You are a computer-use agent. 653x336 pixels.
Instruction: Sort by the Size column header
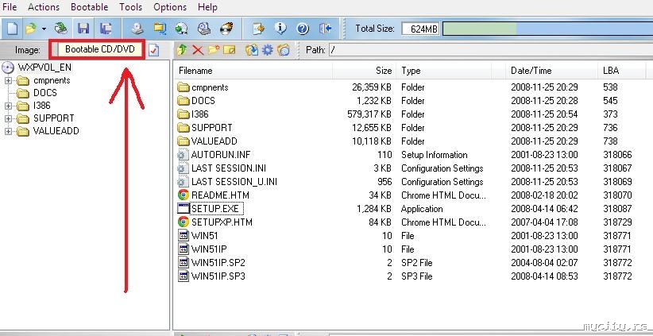pos(365,71)
